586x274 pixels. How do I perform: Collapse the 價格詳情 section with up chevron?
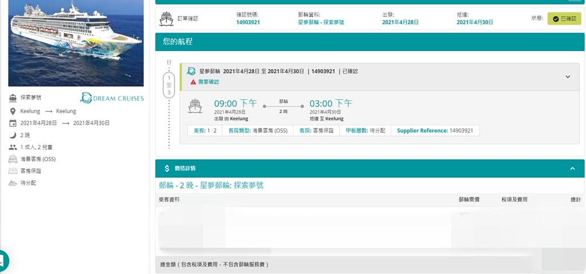(x=572, y=168)
